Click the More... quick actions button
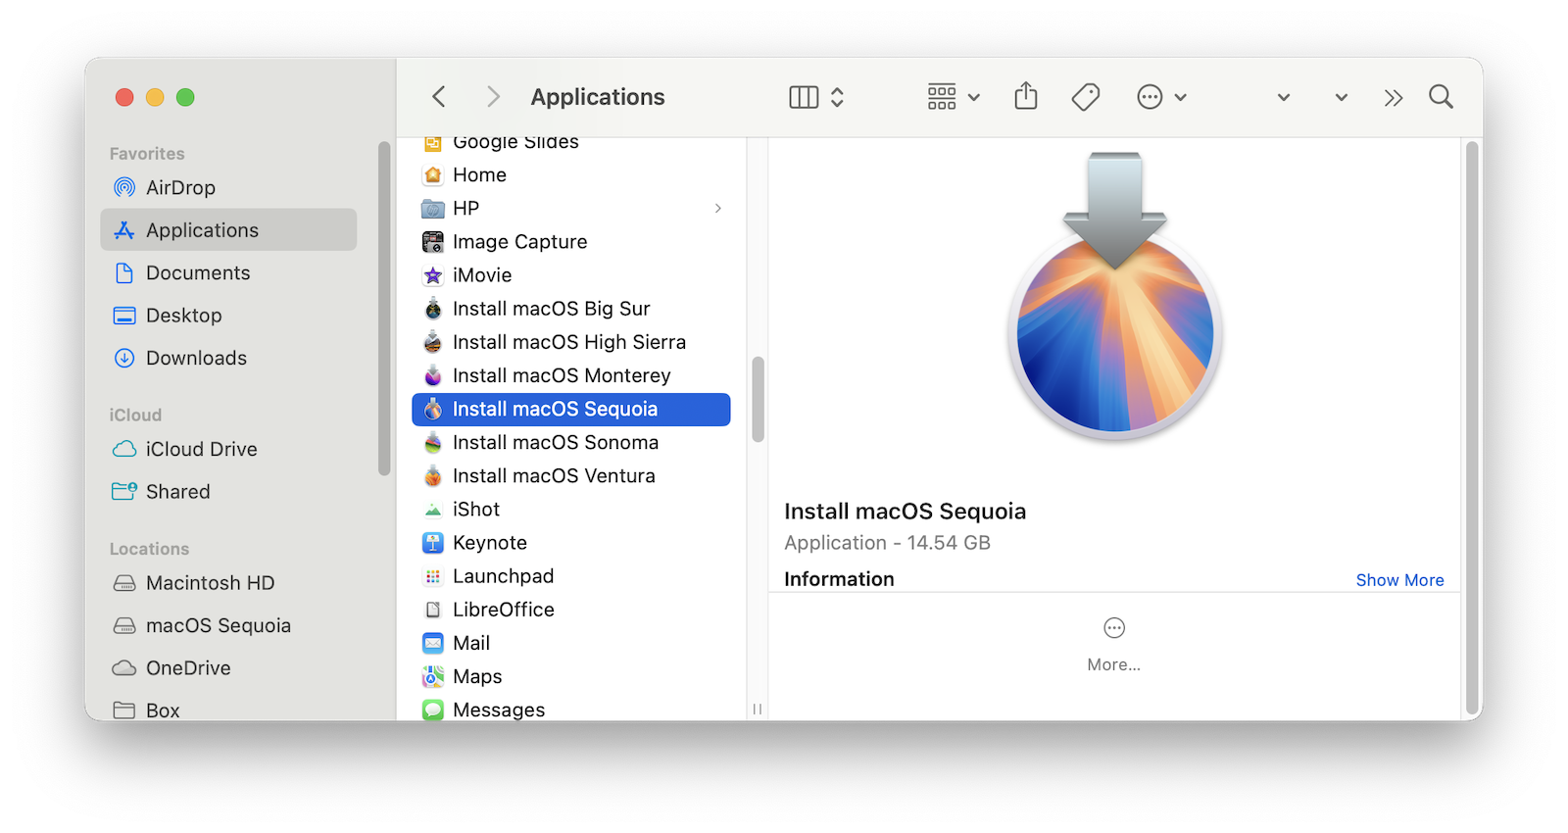This screenshot has width=1568, height=833. [x=1114, y=644]
